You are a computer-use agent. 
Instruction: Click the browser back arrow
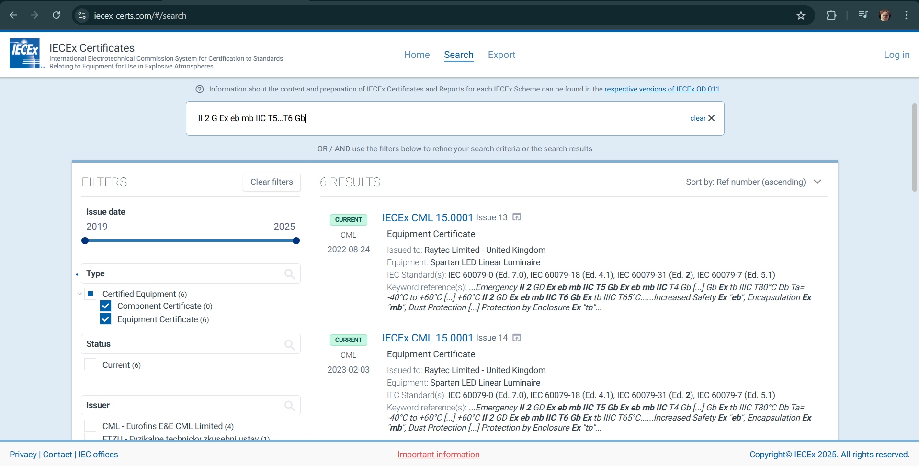coord(13,15)
